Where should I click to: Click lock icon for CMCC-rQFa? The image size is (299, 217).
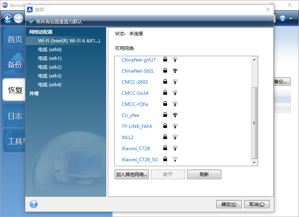pos(165,104)
